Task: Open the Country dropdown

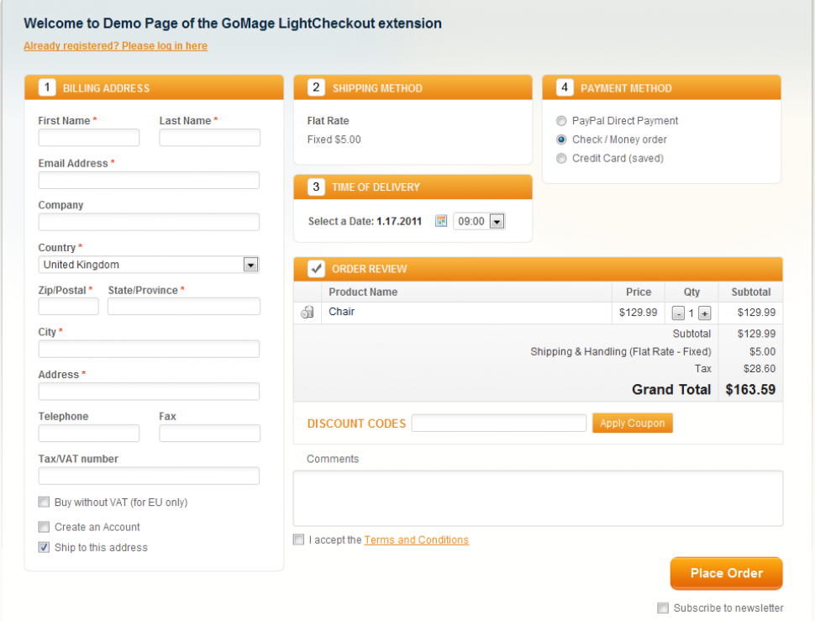Action: (x=250, y=265)
